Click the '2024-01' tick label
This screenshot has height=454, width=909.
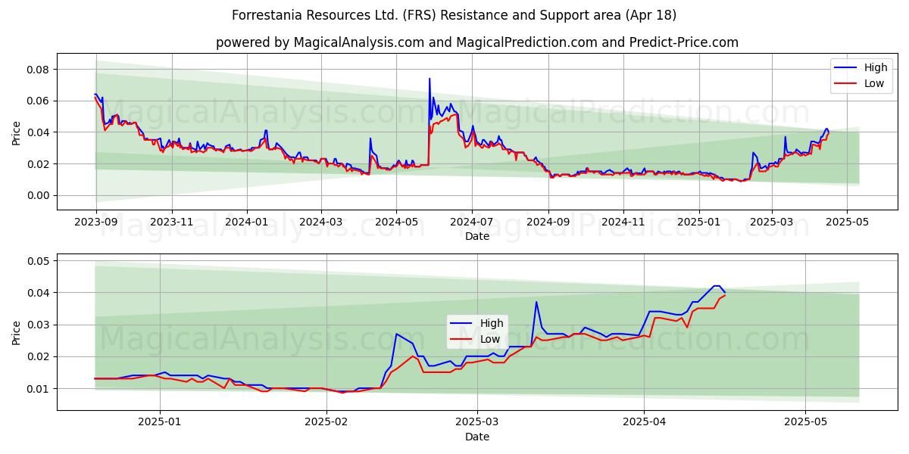[247, 222]
